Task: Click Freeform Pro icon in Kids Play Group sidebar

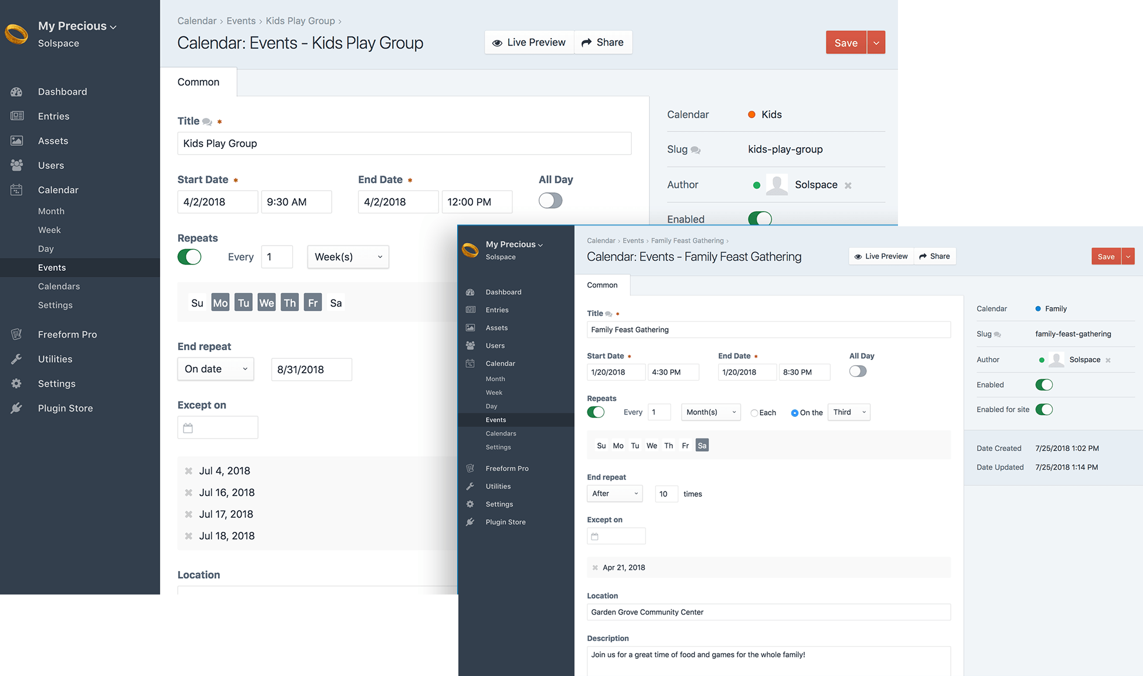Action: [x=16, y=334]
